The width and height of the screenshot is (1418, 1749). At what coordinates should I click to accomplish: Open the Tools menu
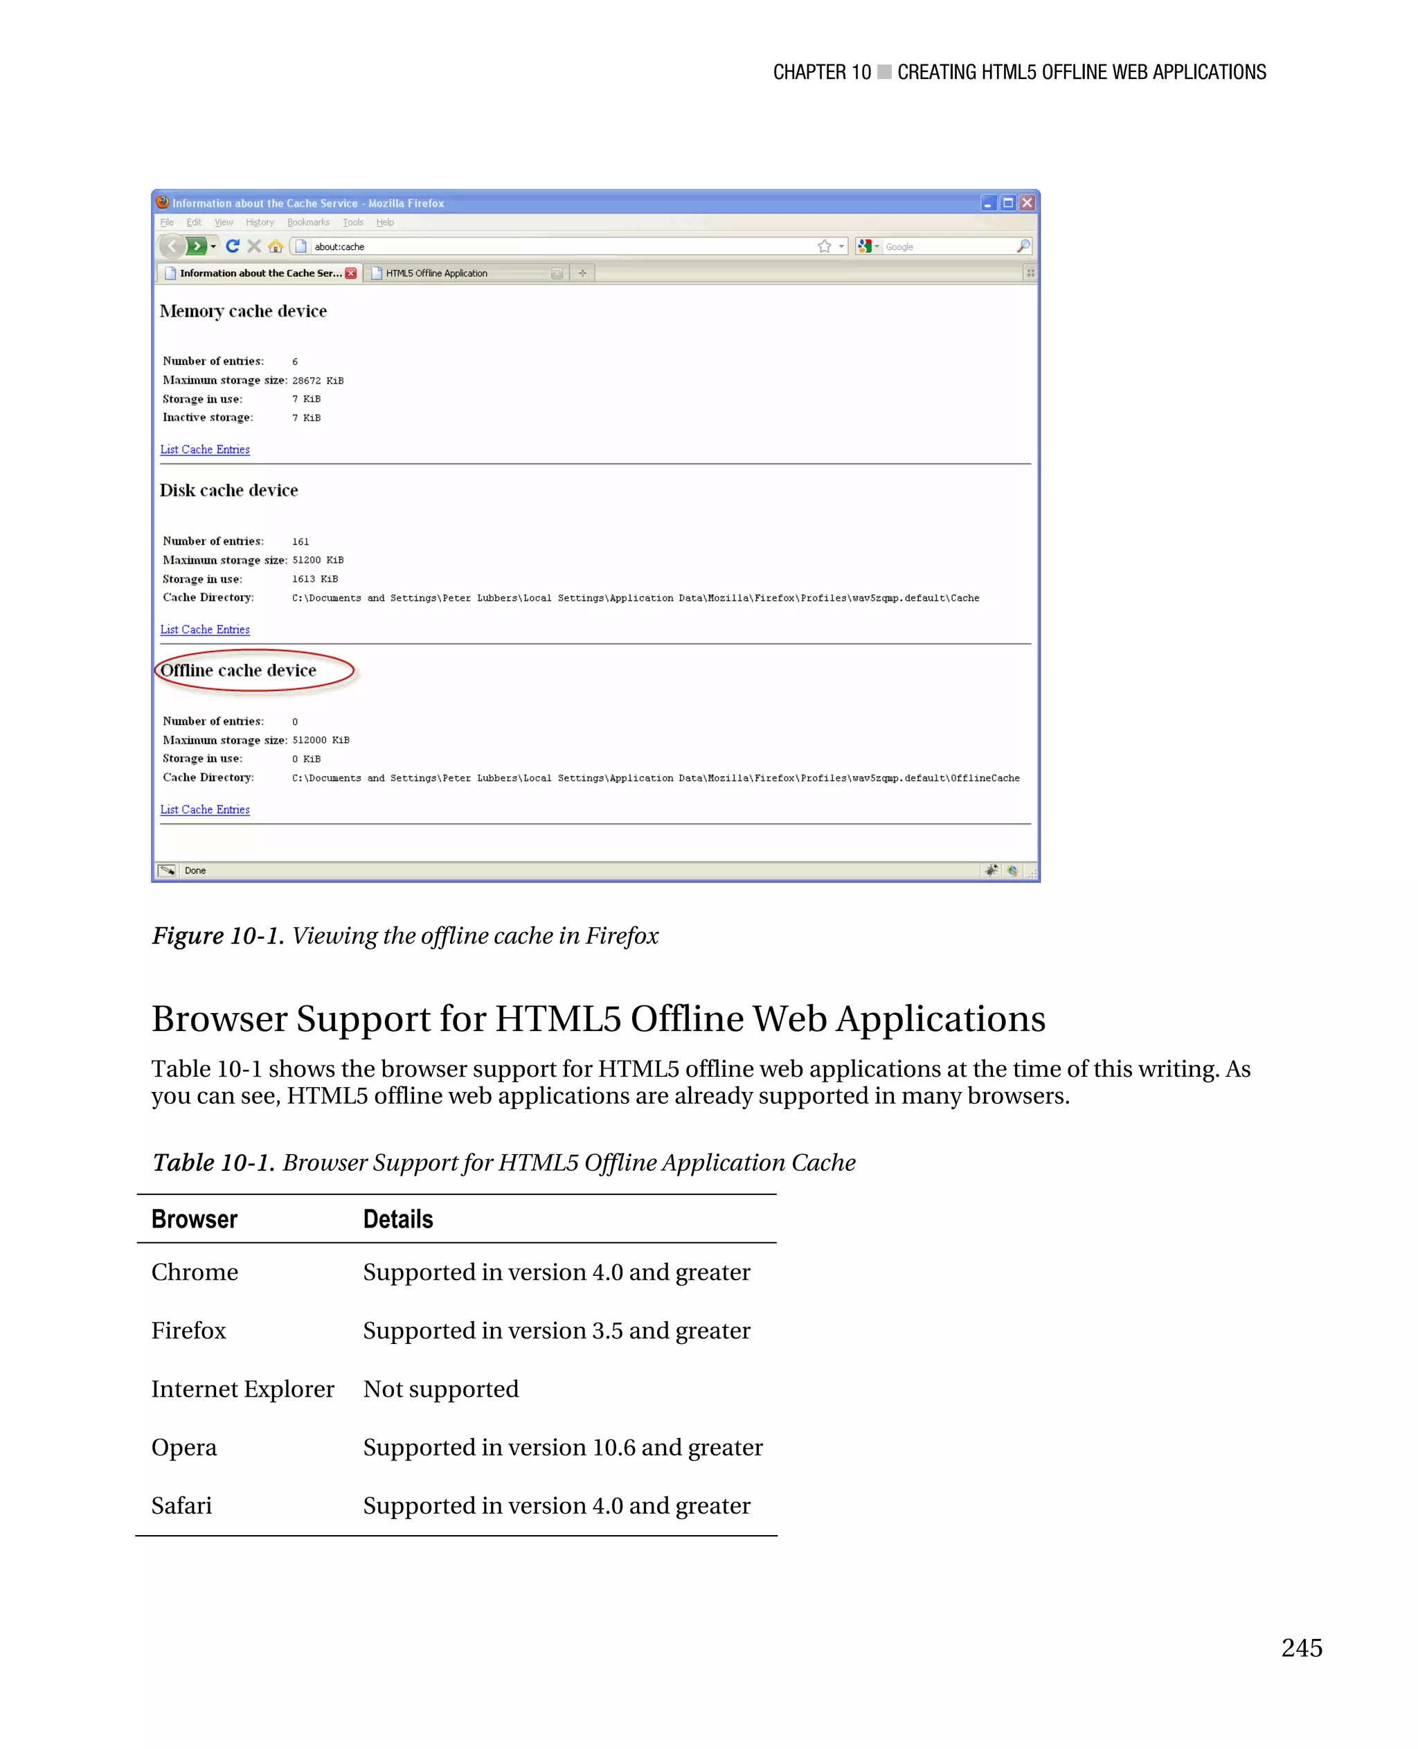click(x=353, y=222)
